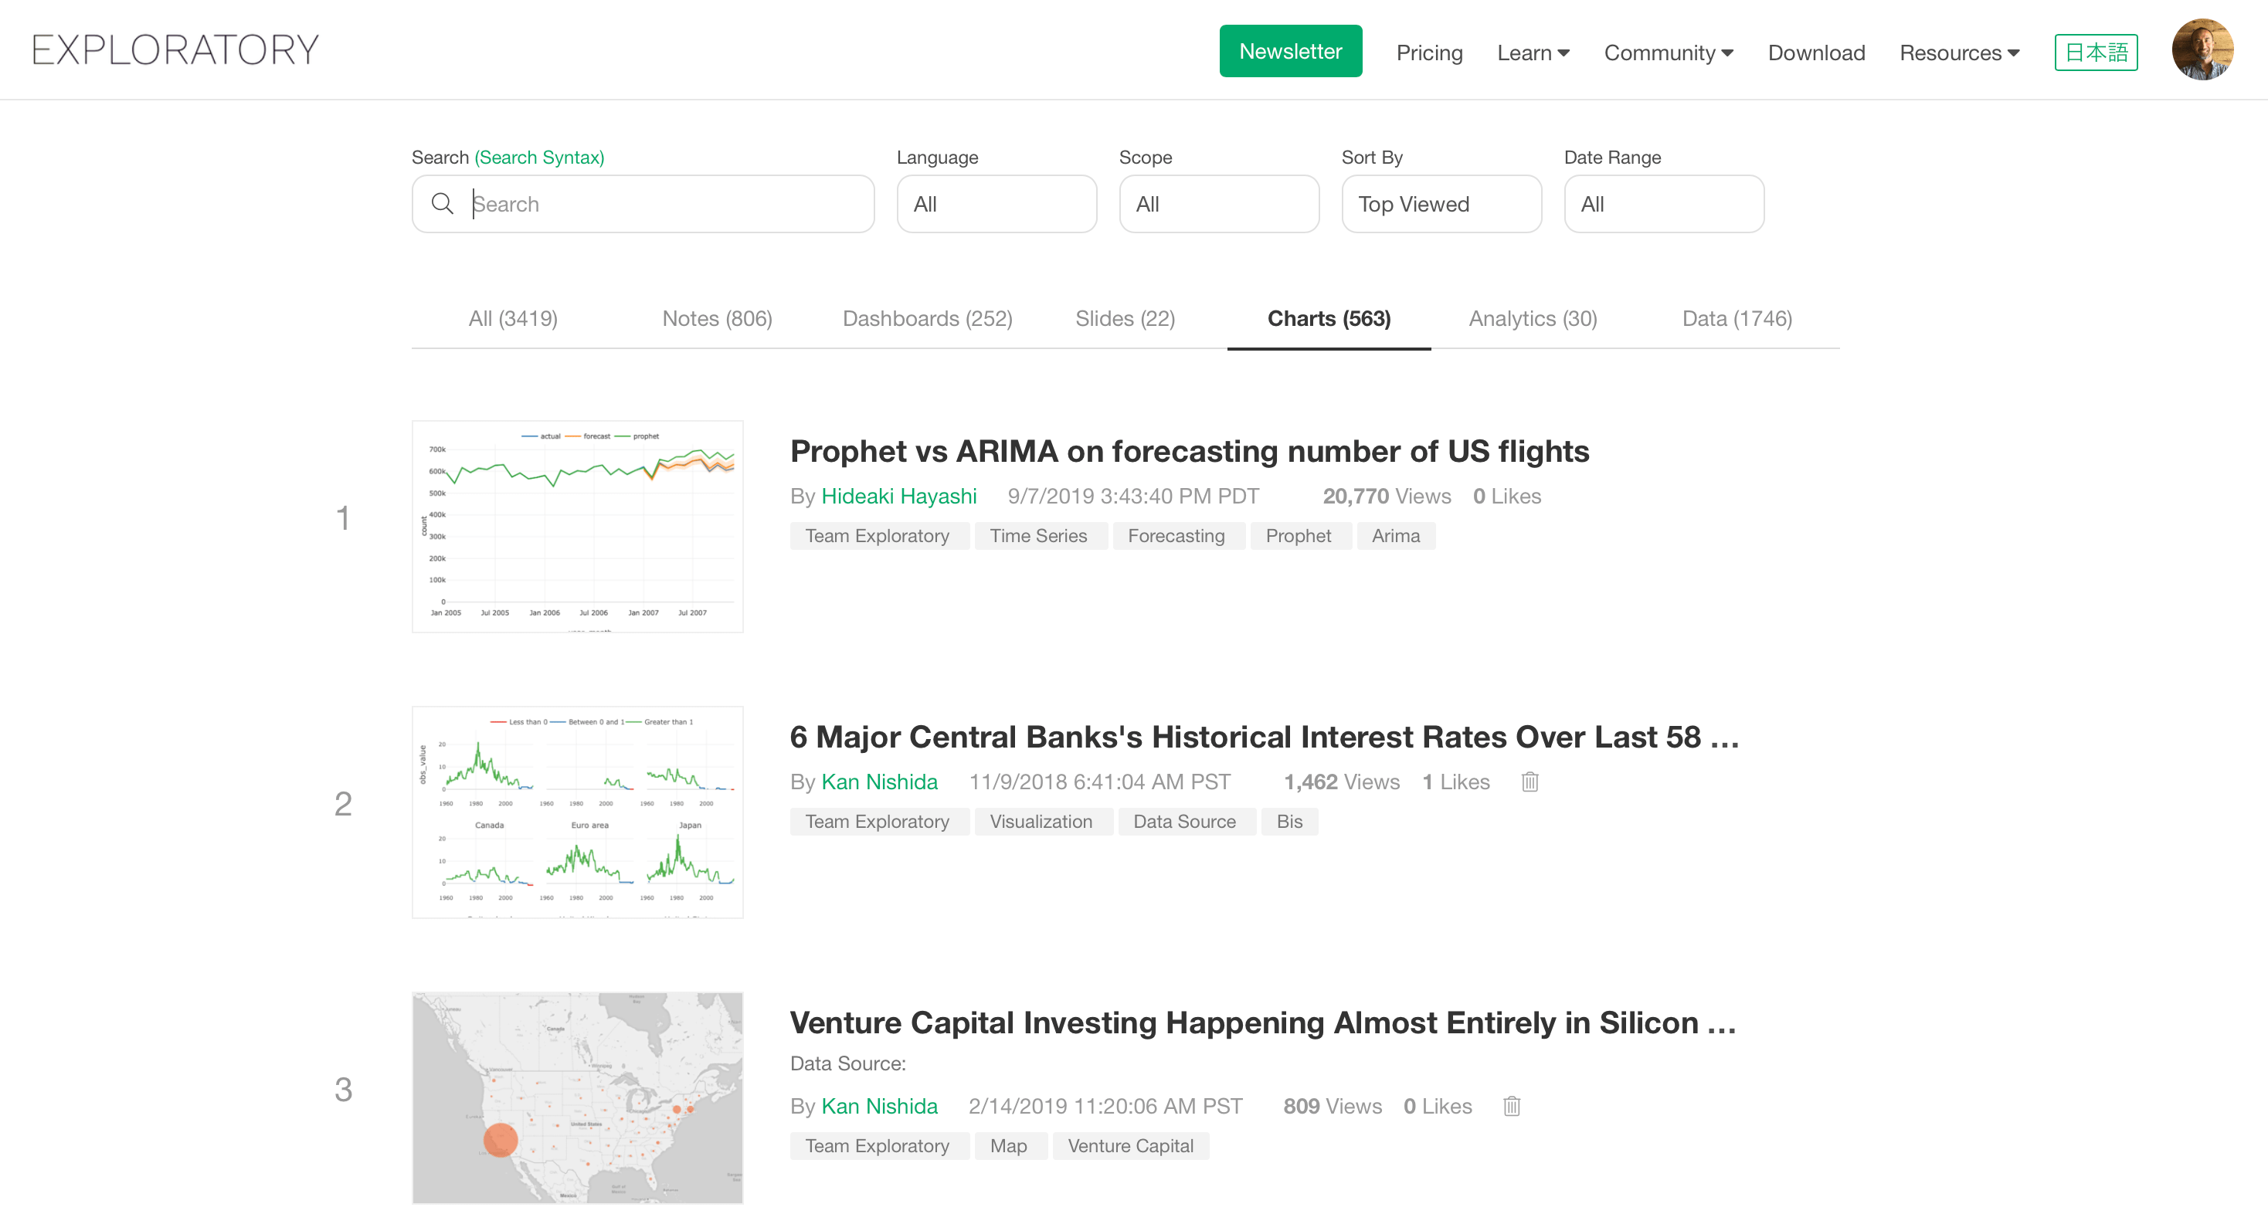
Task: Expand the Learn menu
Action: [1533, 53]
